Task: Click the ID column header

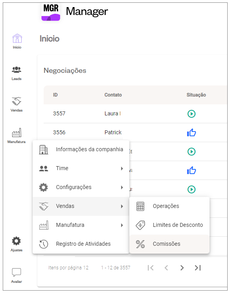Action: 55,95
